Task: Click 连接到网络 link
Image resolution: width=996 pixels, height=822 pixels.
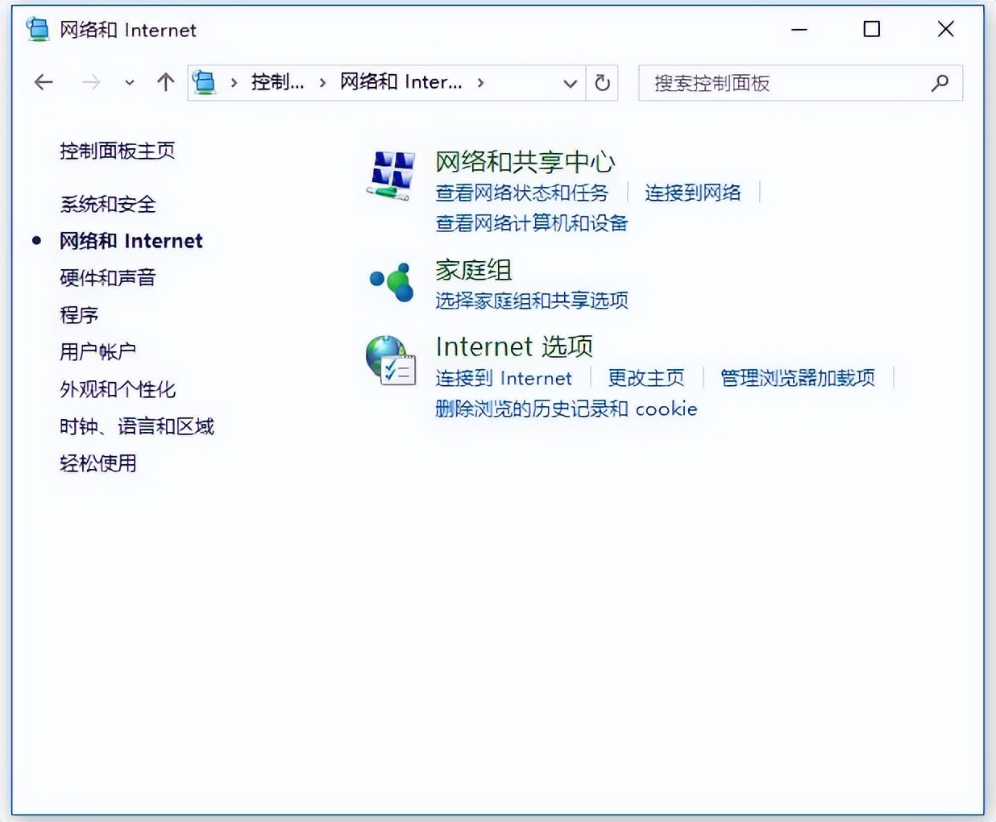Action: [x=693, y=192]
